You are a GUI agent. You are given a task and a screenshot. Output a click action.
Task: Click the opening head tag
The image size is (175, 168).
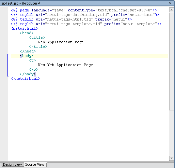point(26,33)
